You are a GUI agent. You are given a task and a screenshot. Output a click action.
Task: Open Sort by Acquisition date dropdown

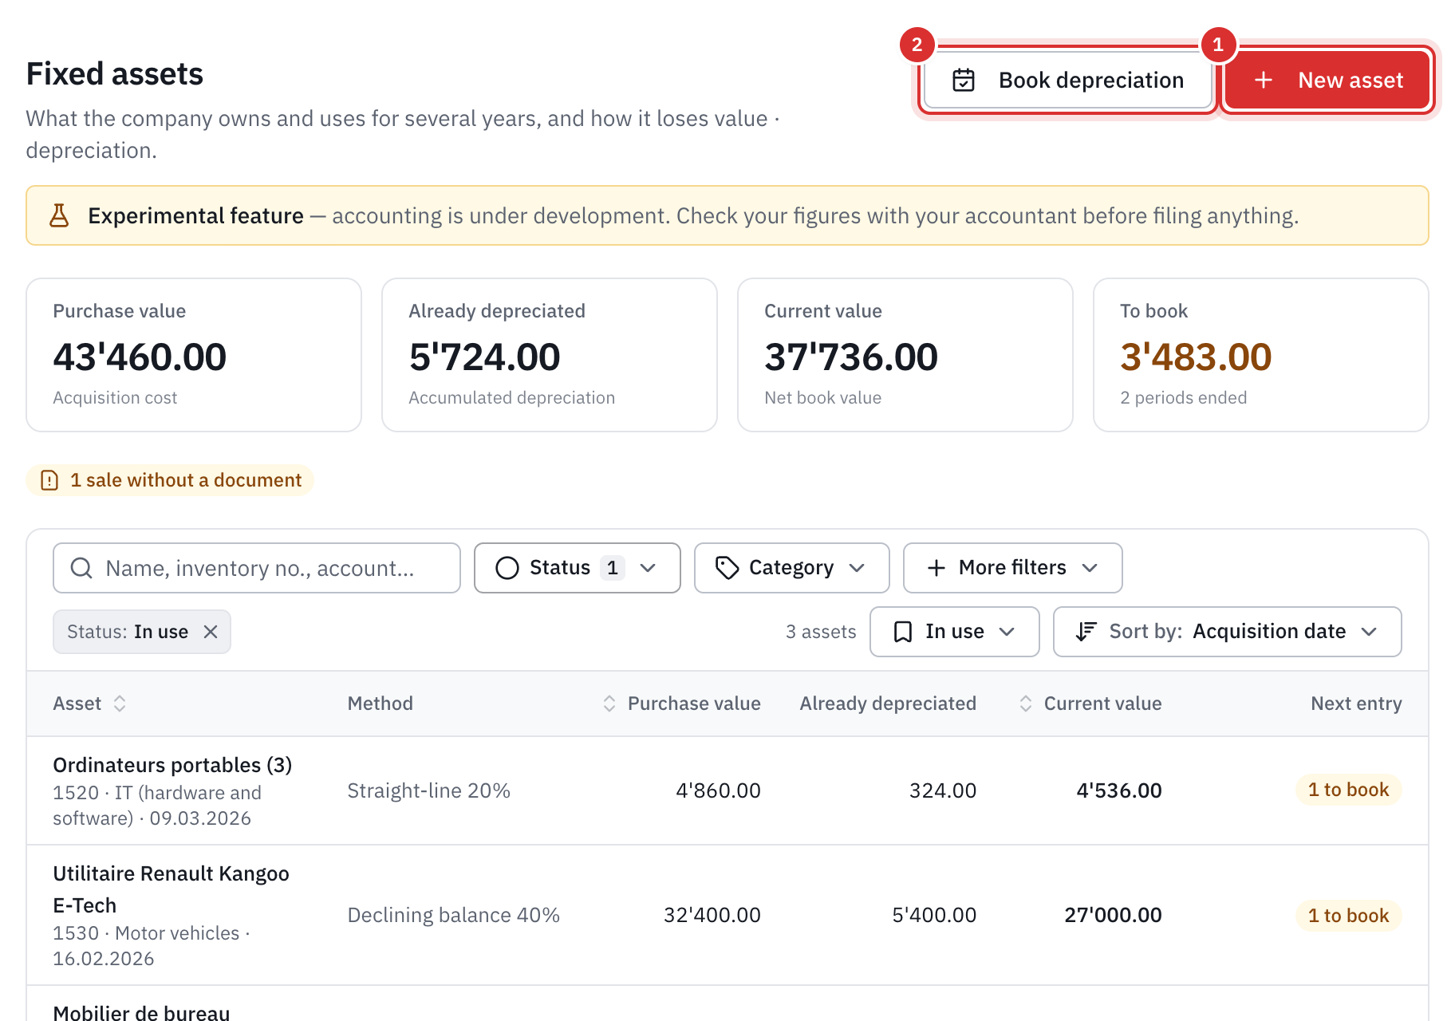[1228, 632]
